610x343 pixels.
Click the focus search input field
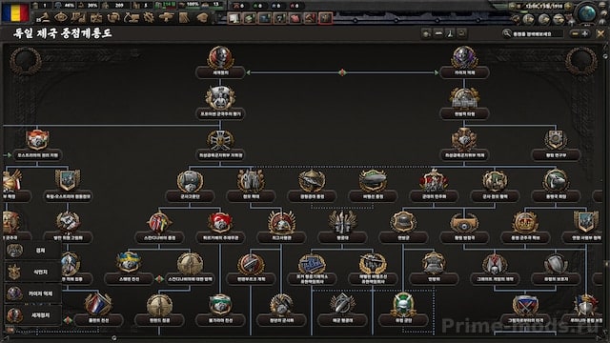(x=538, y=34)
